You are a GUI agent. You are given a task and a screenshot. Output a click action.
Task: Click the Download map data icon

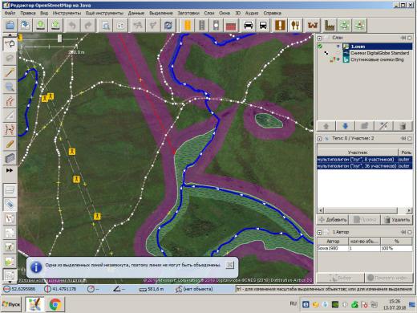tap(40, 26)
